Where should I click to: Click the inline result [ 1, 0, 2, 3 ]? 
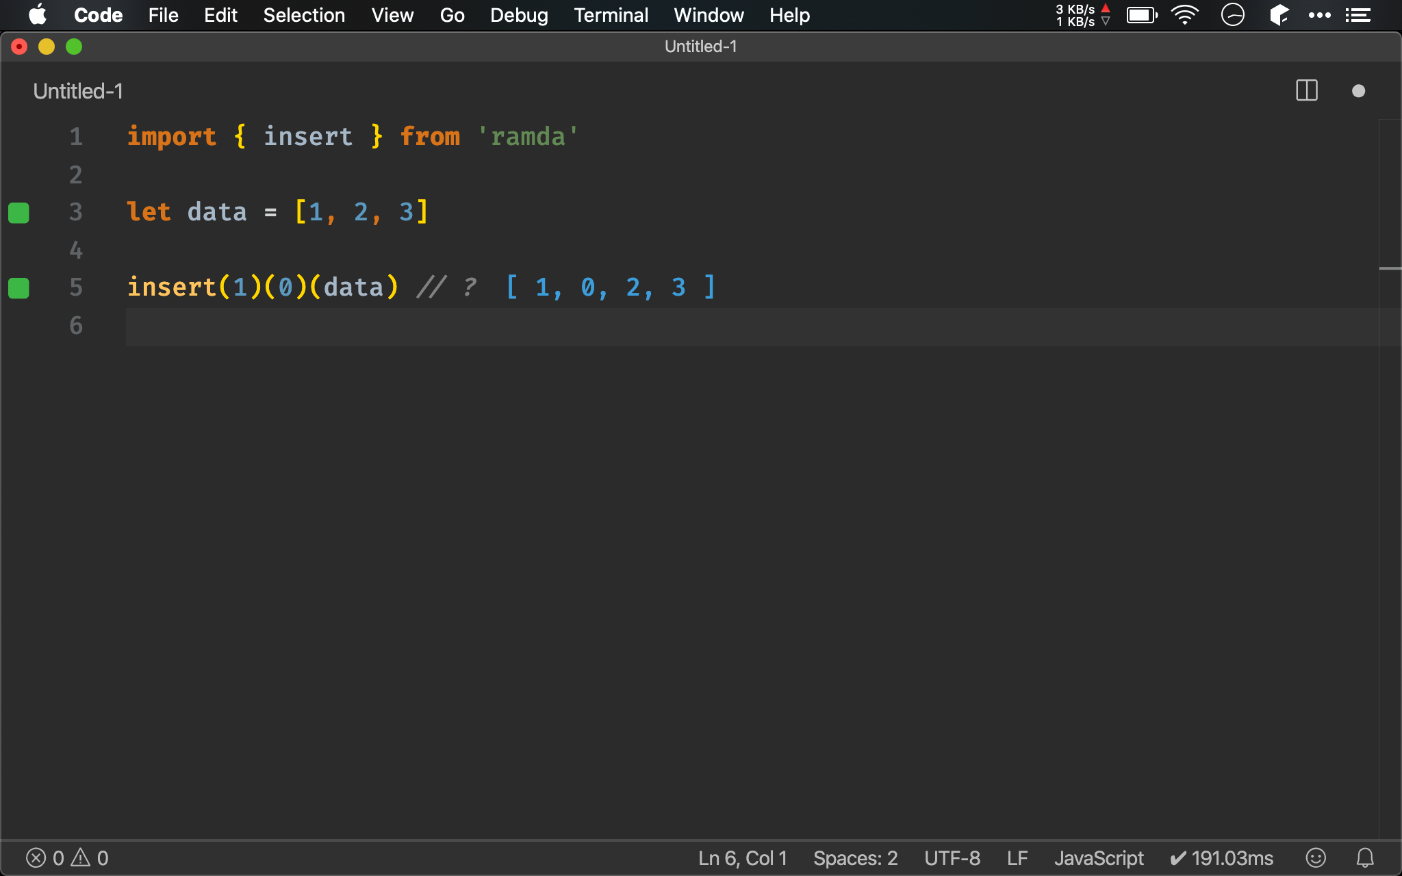(x=611, y=287)
